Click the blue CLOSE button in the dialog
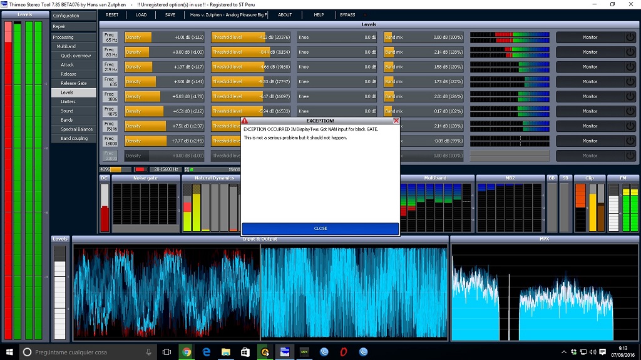The height and width of the screenshot is (360, 641). point(320,229)
